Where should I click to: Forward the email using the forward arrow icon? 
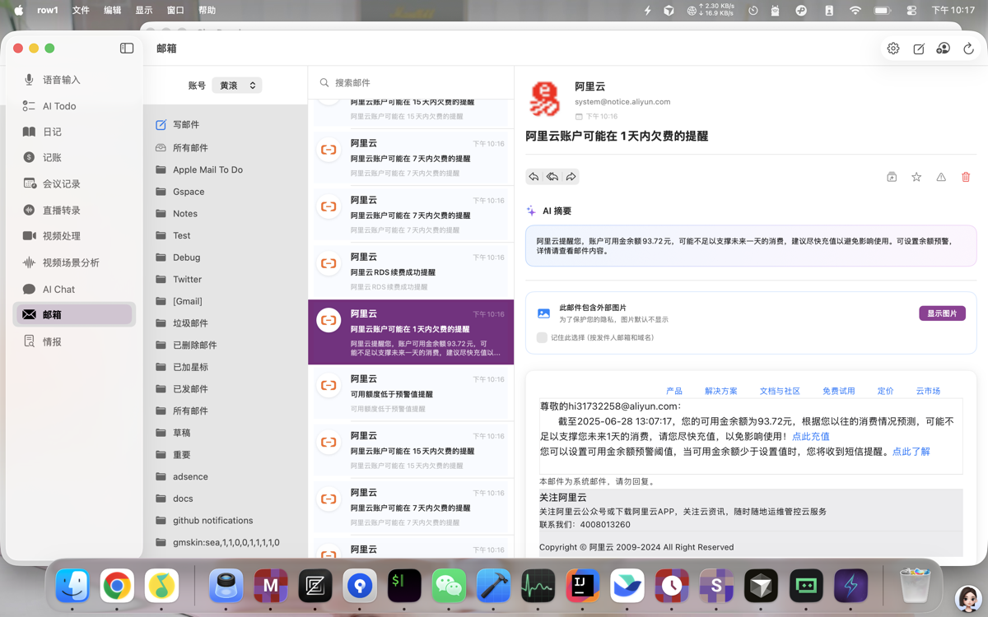pyautogui.click(x=571, y=176)
